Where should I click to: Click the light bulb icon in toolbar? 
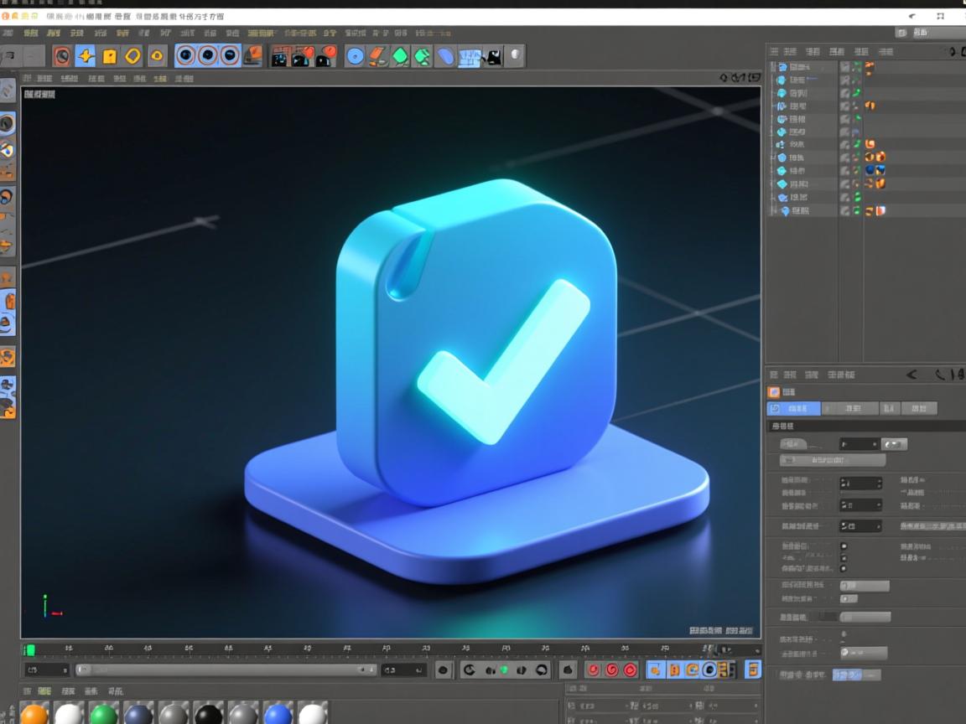[x=515, y=56]
